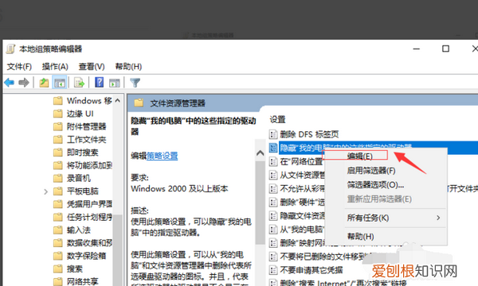This screenshot has height=286, width=478.
Task: Select the 不要申请其它凭据 policy row
Action: pyautogui.click(x=311, y=270)
